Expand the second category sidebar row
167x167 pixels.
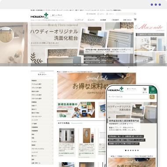click(x=42, y=84)
